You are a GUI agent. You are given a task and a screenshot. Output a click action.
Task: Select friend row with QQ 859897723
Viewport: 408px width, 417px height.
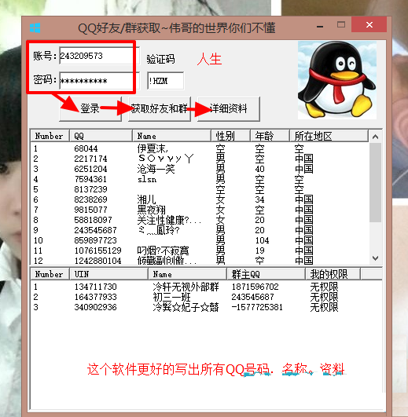[x=200, y=240]
